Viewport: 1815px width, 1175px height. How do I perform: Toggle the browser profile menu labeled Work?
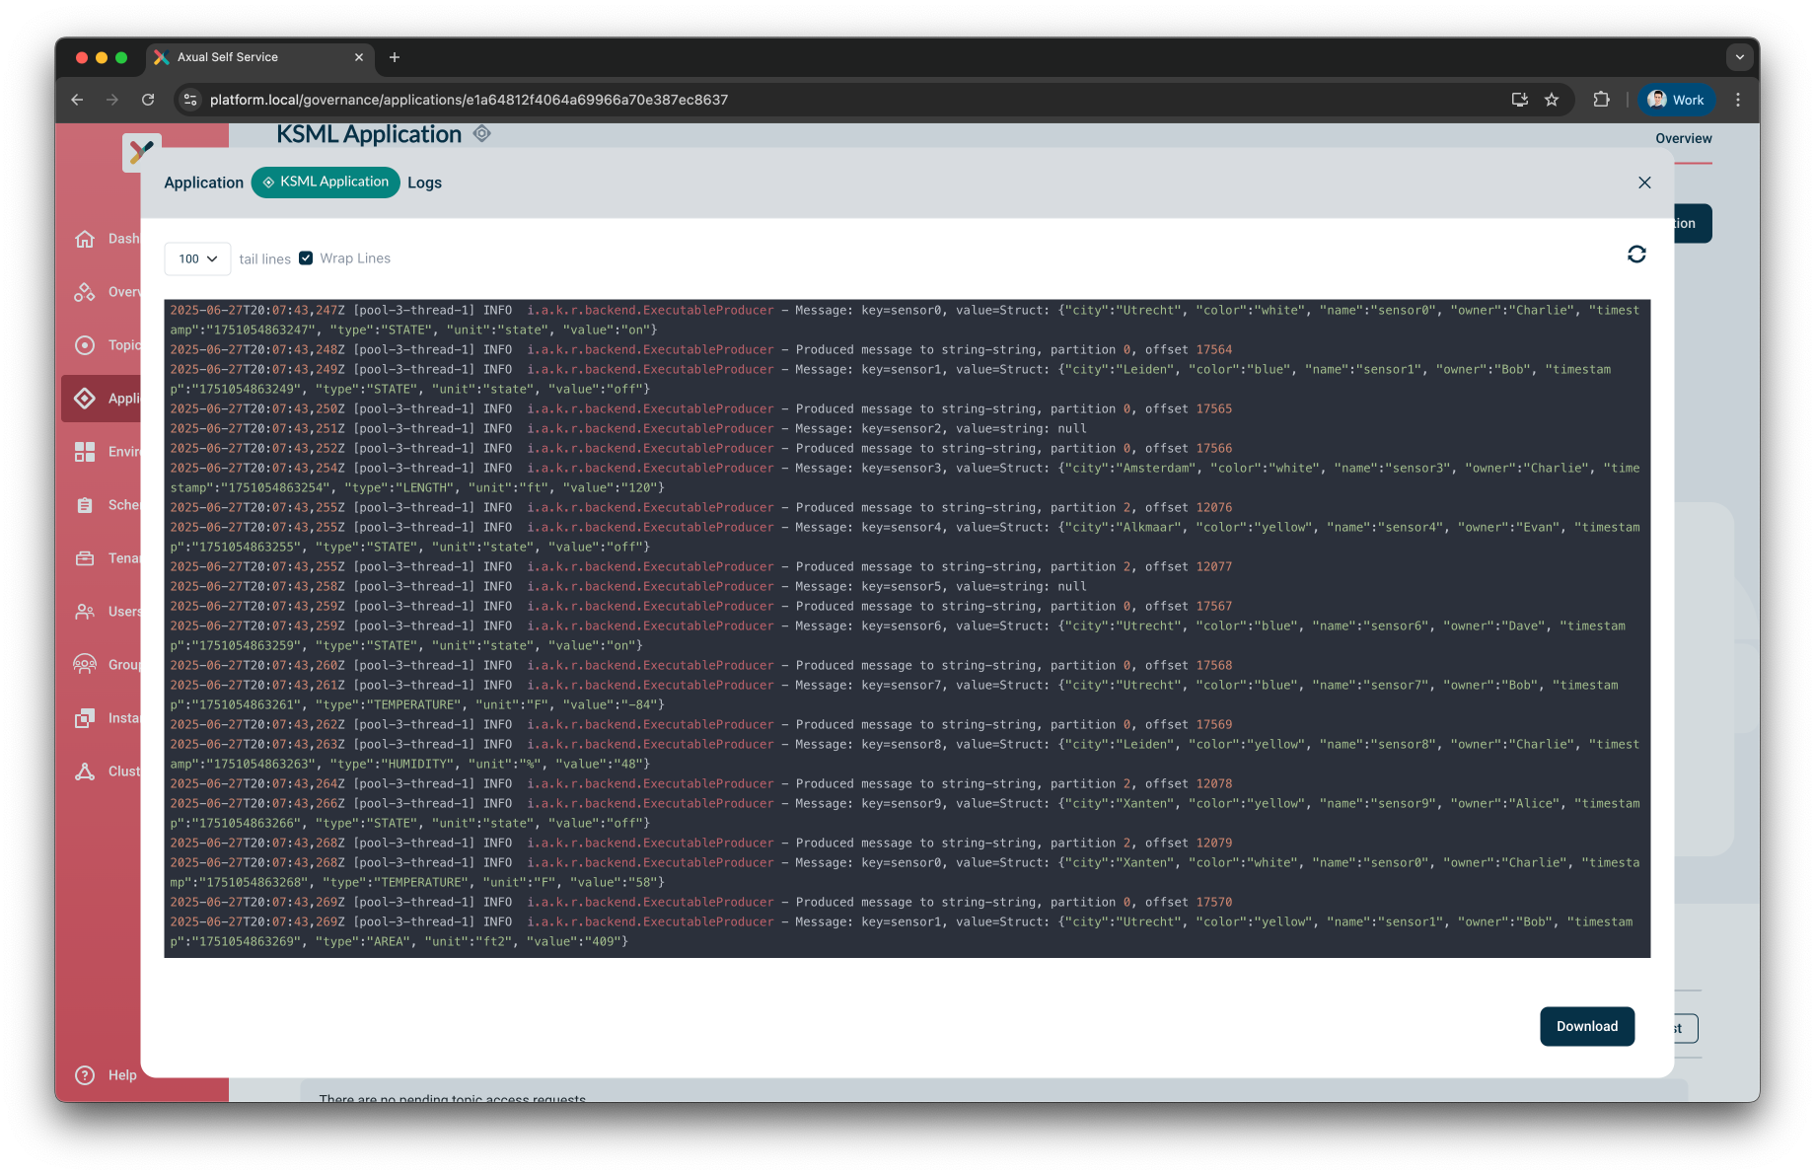click(x=1676, y=100)
